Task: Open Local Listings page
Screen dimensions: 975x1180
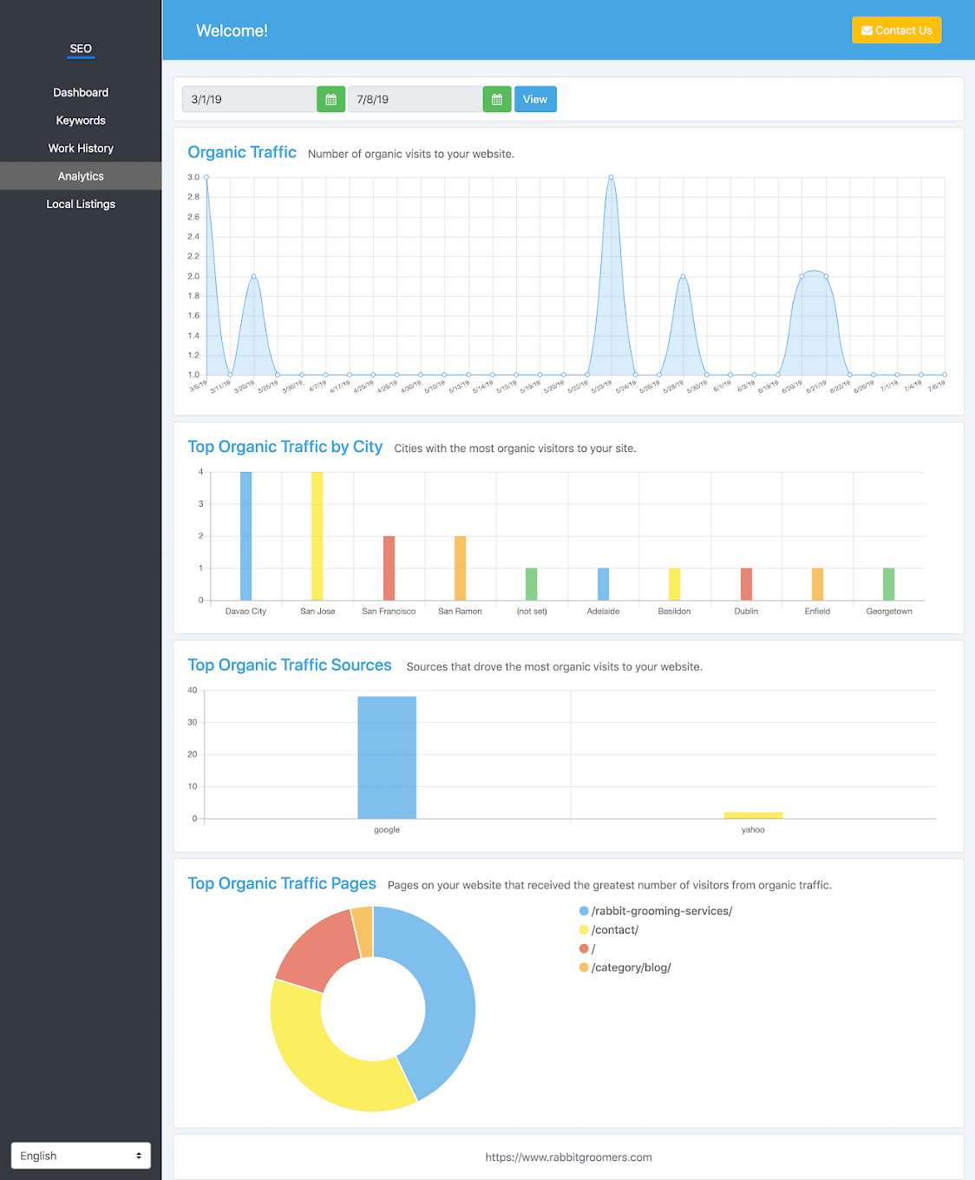Action: coord(81,204)
